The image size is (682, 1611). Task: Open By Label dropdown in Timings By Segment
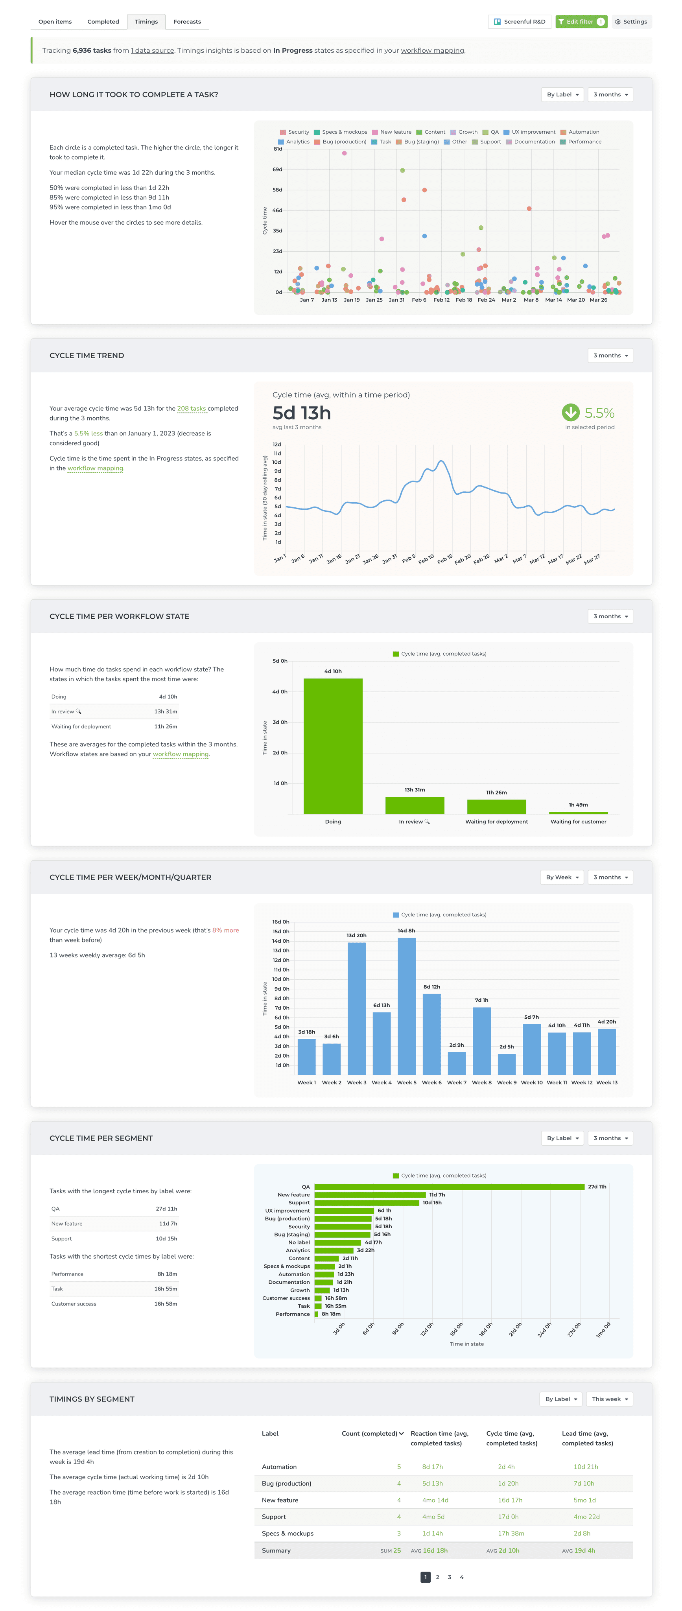tap(561, 1399)
